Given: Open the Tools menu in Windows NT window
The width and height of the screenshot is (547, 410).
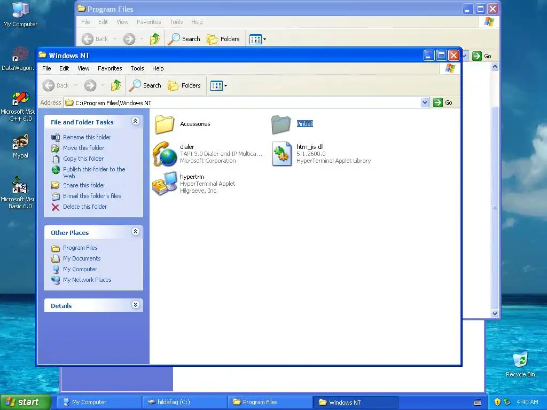Looking at the screenshot, I should point(137,68).
